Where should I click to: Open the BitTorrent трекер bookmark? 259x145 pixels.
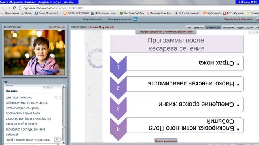(x=188, y=13)
